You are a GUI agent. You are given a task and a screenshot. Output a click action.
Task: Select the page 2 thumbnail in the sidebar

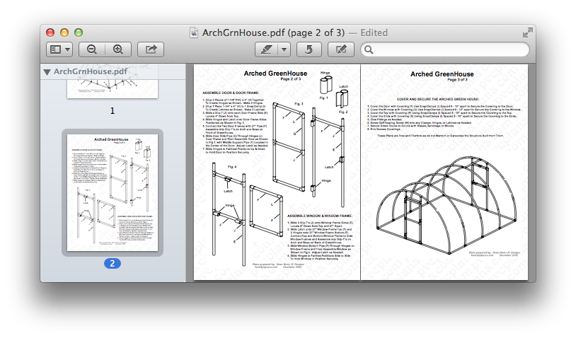(113, 192)
